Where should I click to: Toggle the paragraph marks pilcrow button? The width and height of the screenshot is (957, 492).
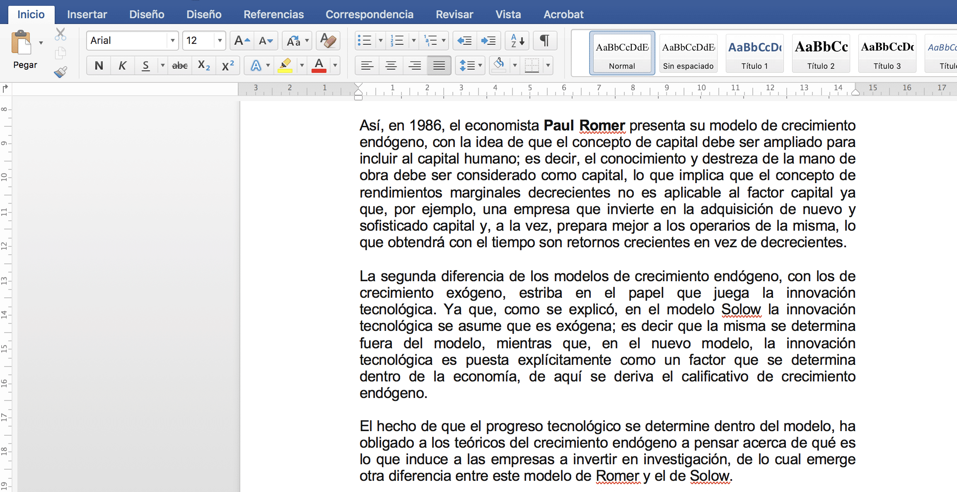coord(545,41)
